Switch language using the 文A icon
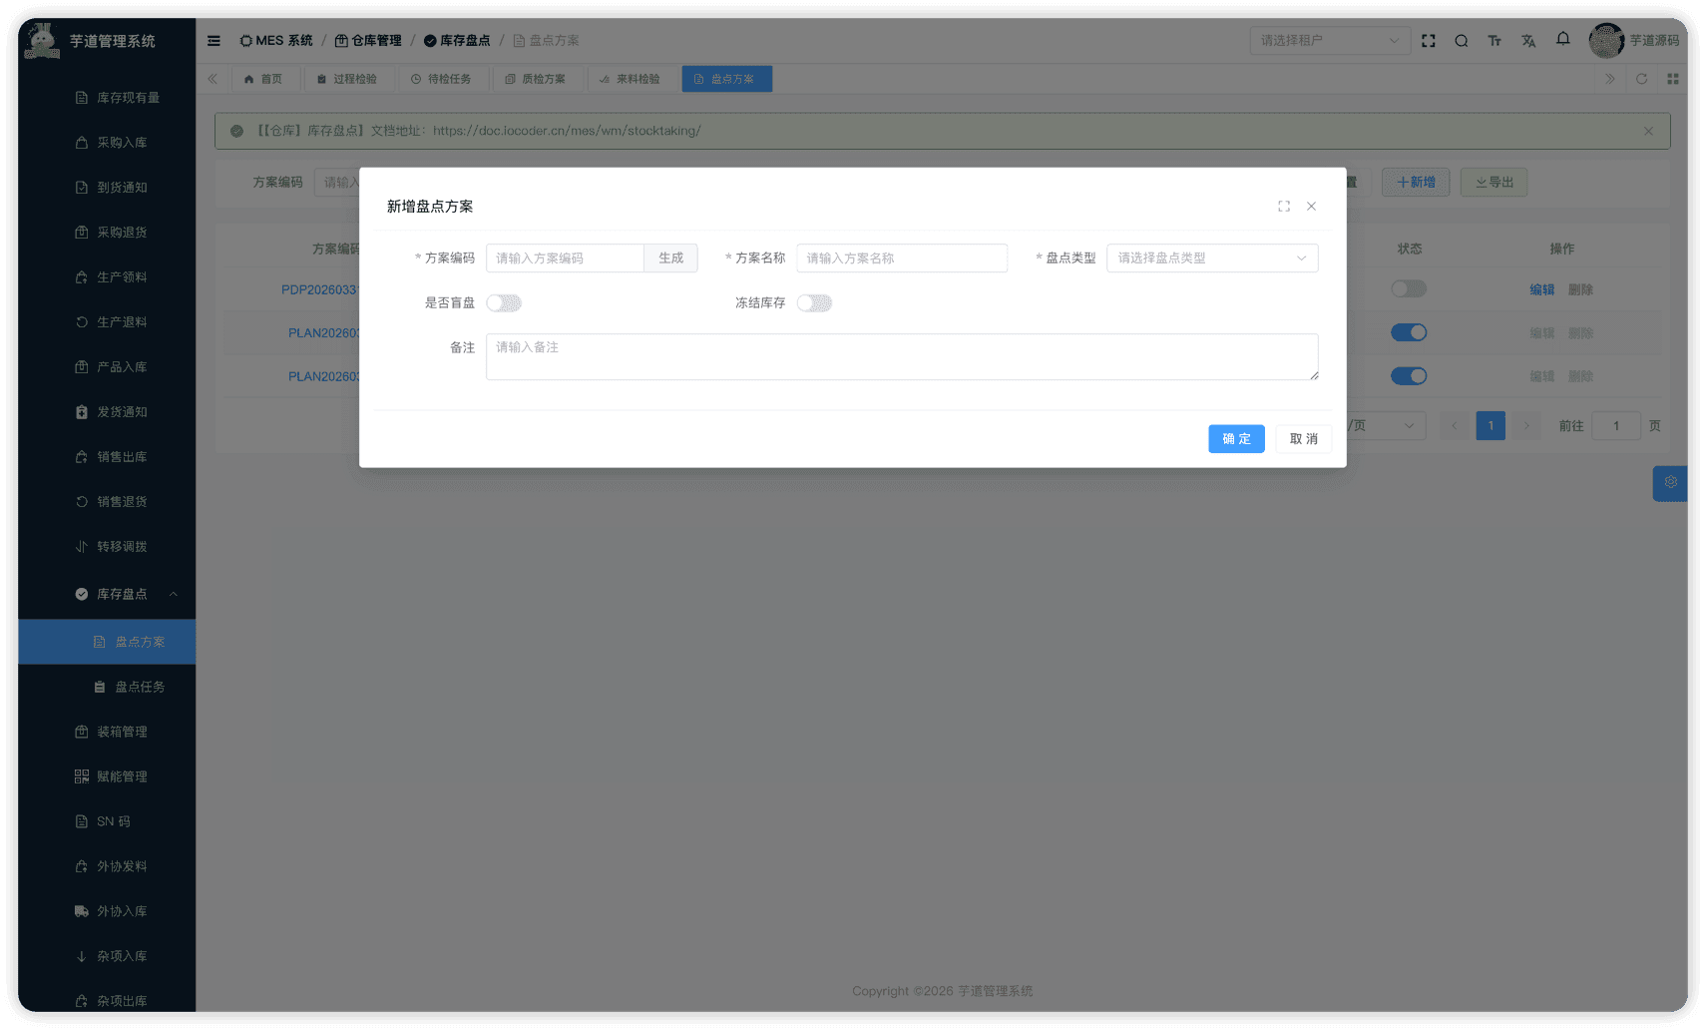The width and height of the screenshot is (1706, 1030). click(x=1528, y=40)
